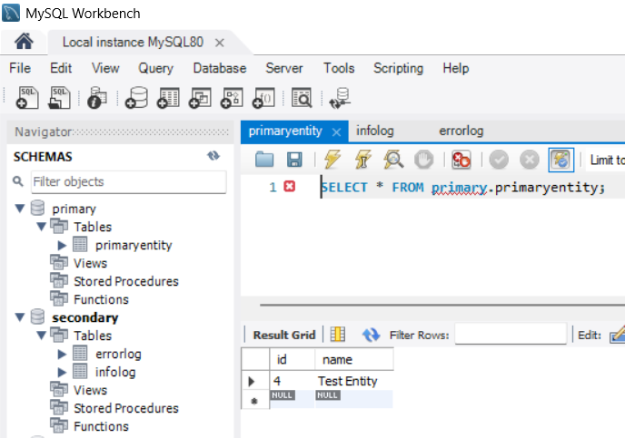
Task: Click the name column header
Action: click(x=353, y=359)
